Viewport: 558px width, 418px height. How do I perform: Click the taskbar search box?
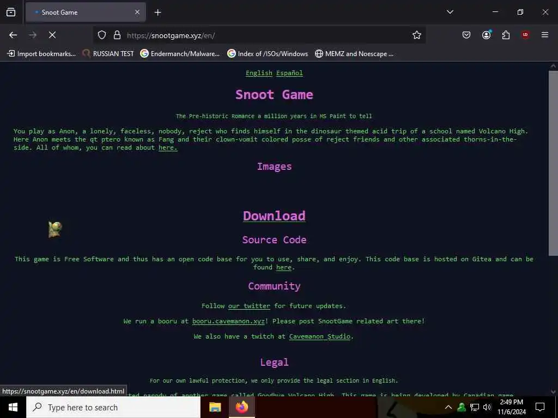[x=113, y=407]
